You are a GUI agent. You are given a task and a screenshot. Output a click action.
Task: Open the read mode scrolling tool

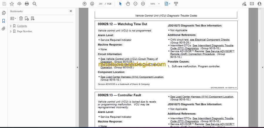176,4
